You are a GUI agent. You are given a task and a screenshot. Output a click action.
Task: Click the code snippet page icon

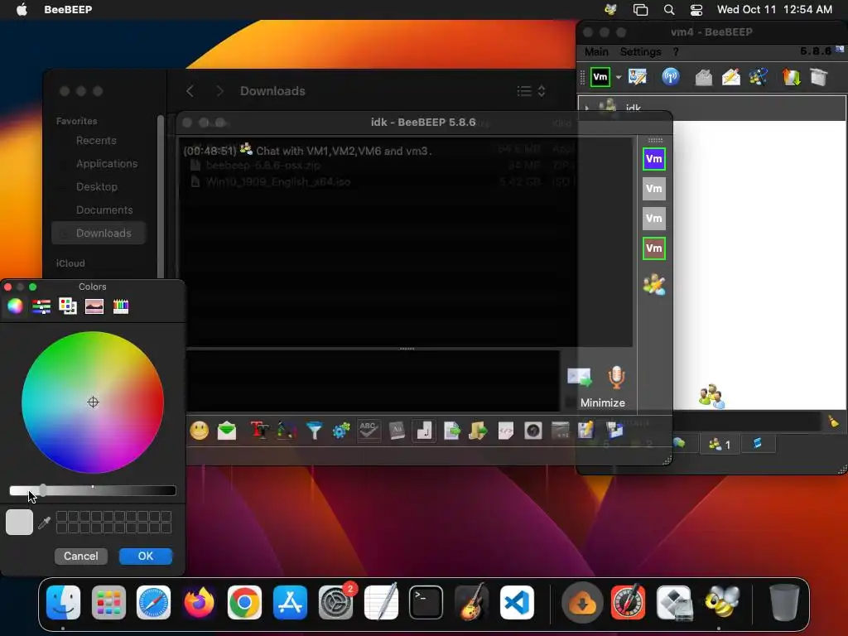[x=506, y=431]
